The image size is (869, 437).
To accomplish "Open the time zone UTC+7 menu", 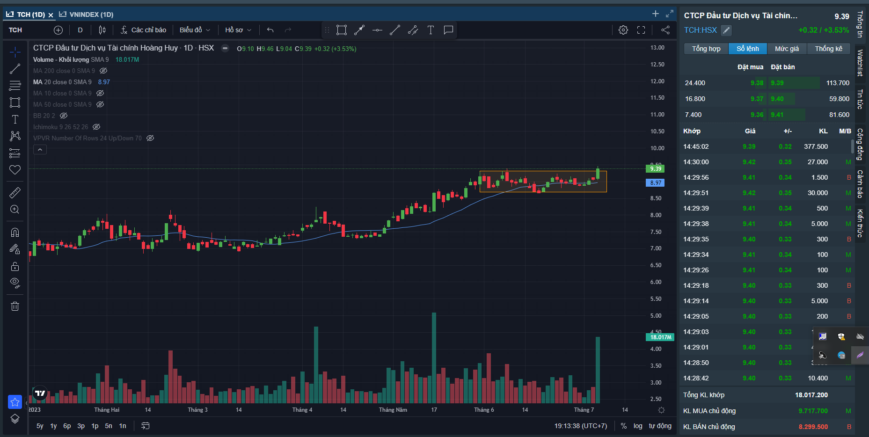I will [581, 426].
